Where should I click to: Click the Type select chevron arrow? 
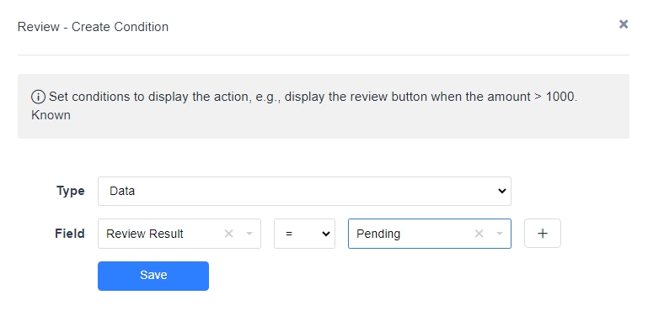point(502,191)
